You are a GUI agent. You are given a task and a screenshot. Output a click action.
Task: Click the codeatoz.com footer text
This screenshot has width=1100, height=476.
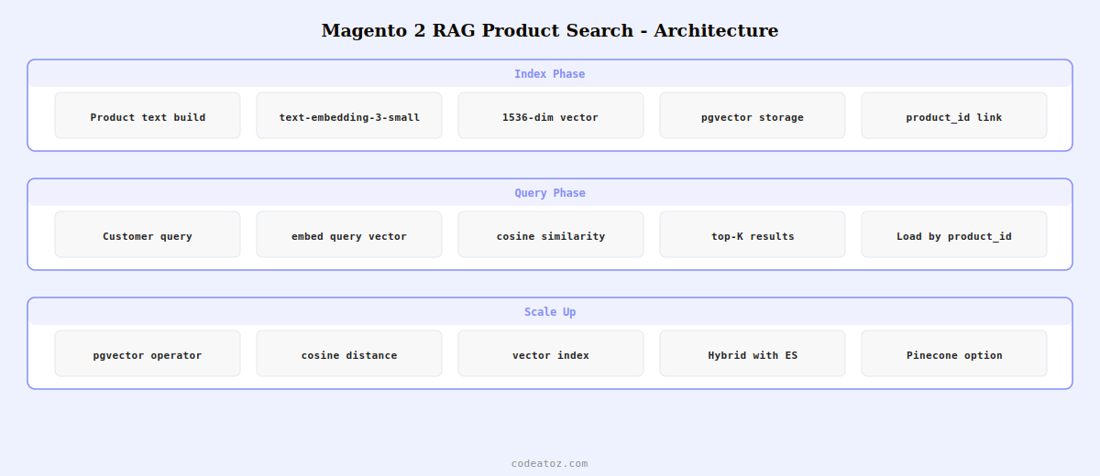tap(550, 463)
